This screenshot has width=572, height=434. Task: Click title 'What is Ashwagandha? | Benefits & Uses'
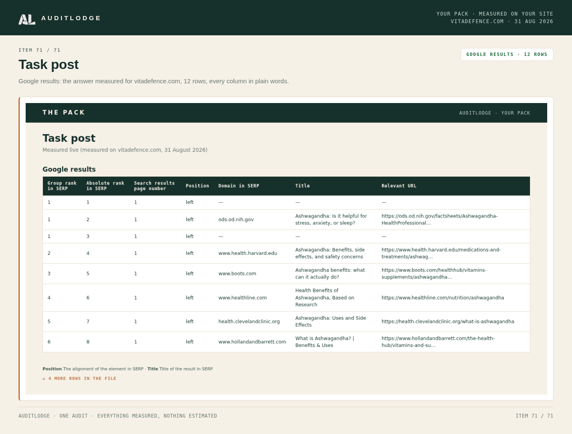tap(325, 341)
